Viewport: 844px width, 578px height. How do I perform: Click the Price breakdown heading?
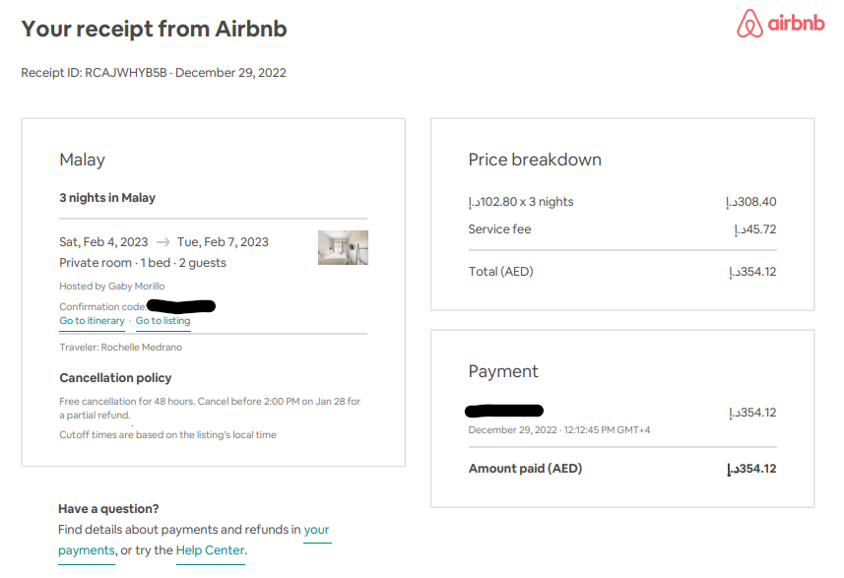point(535,160)
